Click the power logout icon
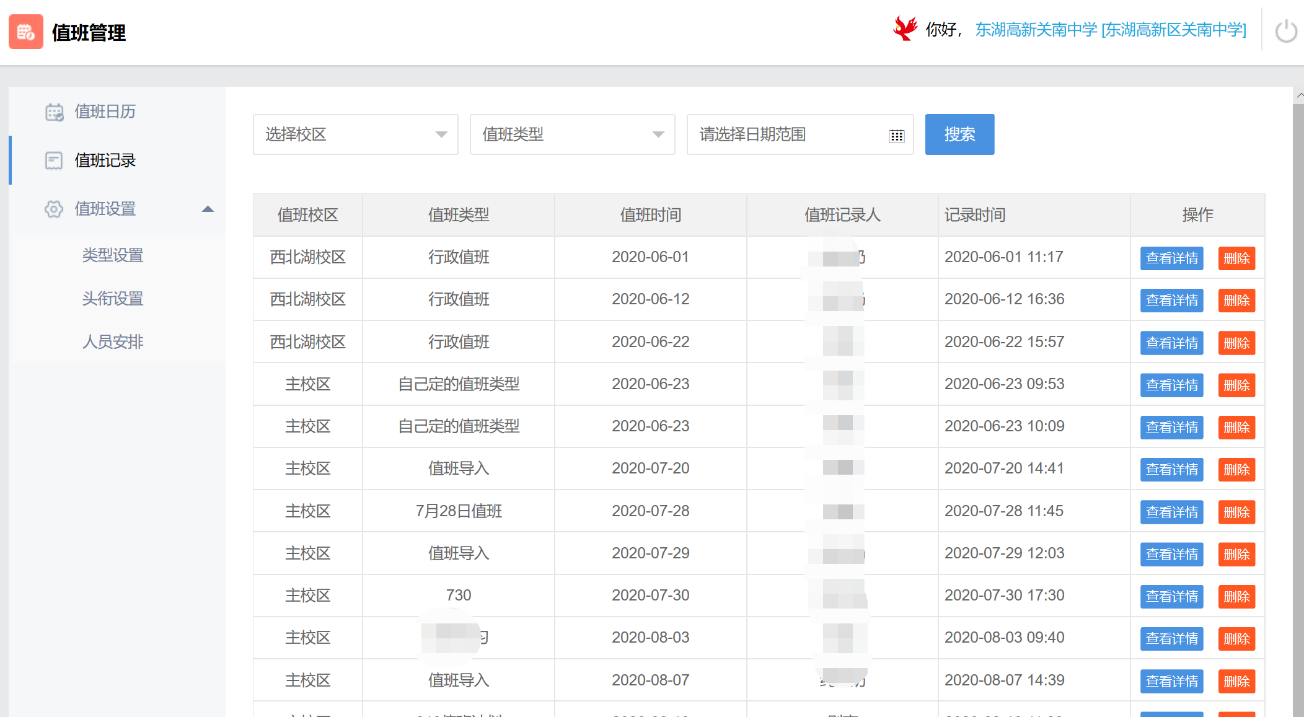The height and width of the screenshot is (717, 1304). pyautogui.click(x=1285, y=31)
